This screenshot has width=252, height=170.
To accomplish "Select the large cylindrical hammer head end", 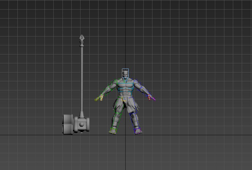I will [x=67, y=124].
